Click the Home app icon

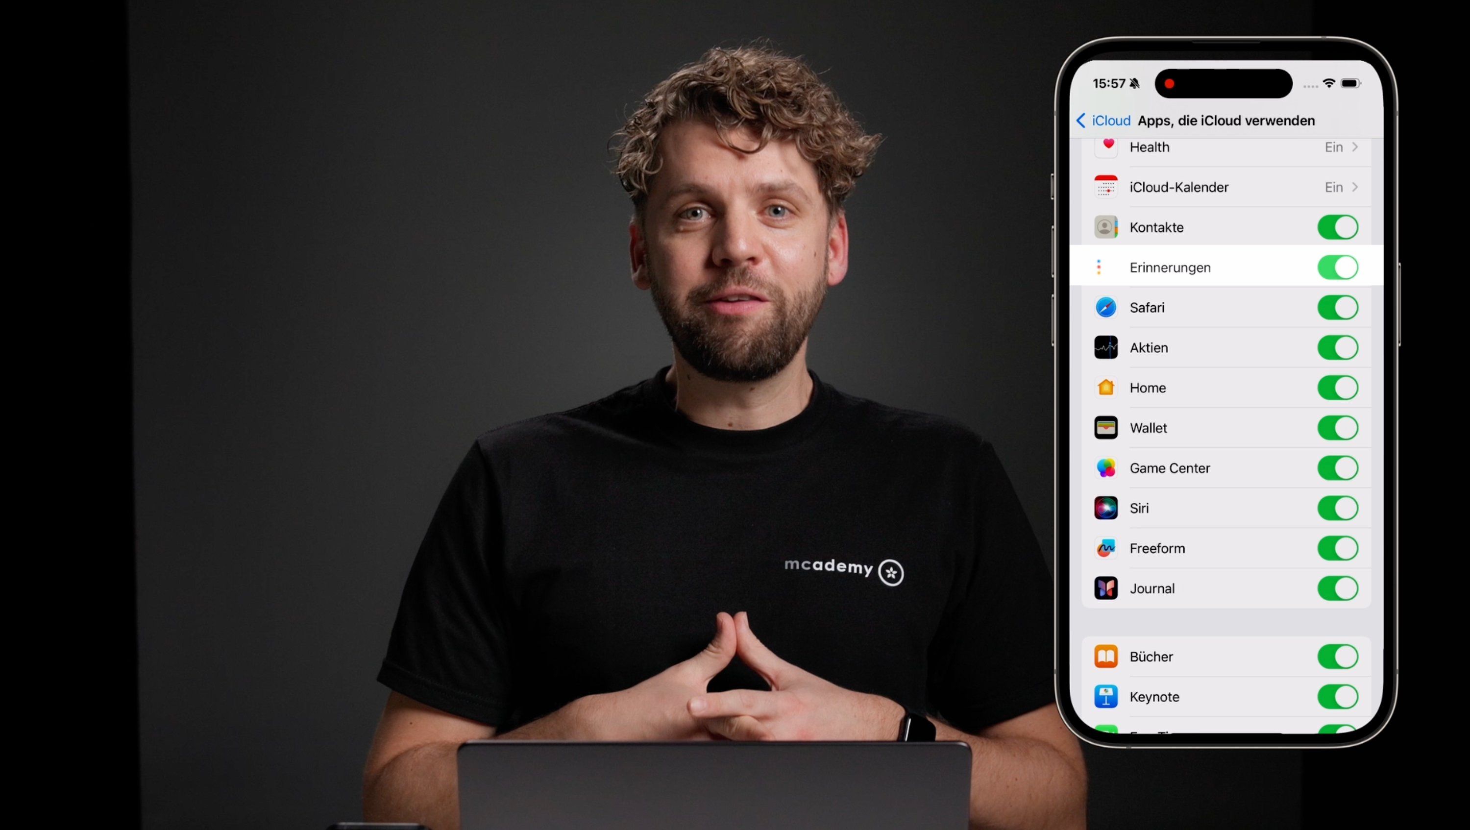coord(1106,387)
